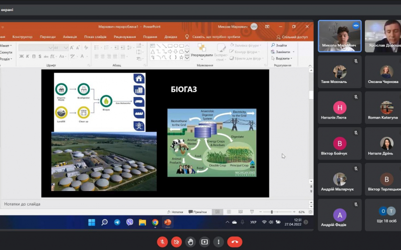Click the zoom slider handle
The height and width of the screenshot is (250, 401).
pos(272,212)
